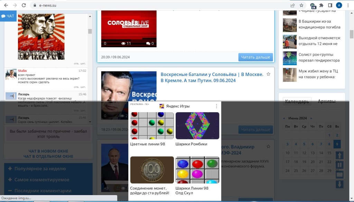
Task: Open the share page icon in address bar
Action: coord(292,5)
